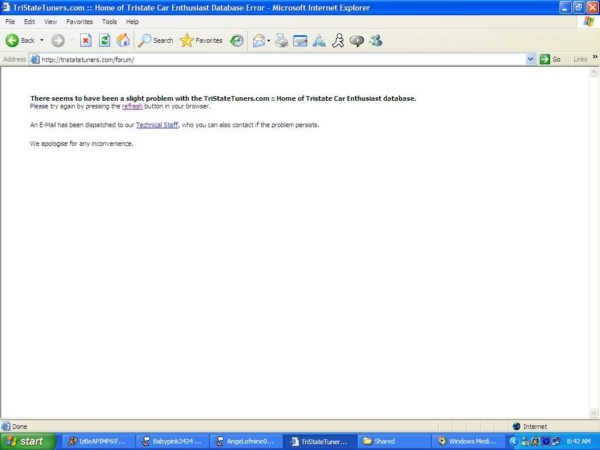Print the page using the printer icon
This screenshot has height=450, width=600.
[282, 40]
